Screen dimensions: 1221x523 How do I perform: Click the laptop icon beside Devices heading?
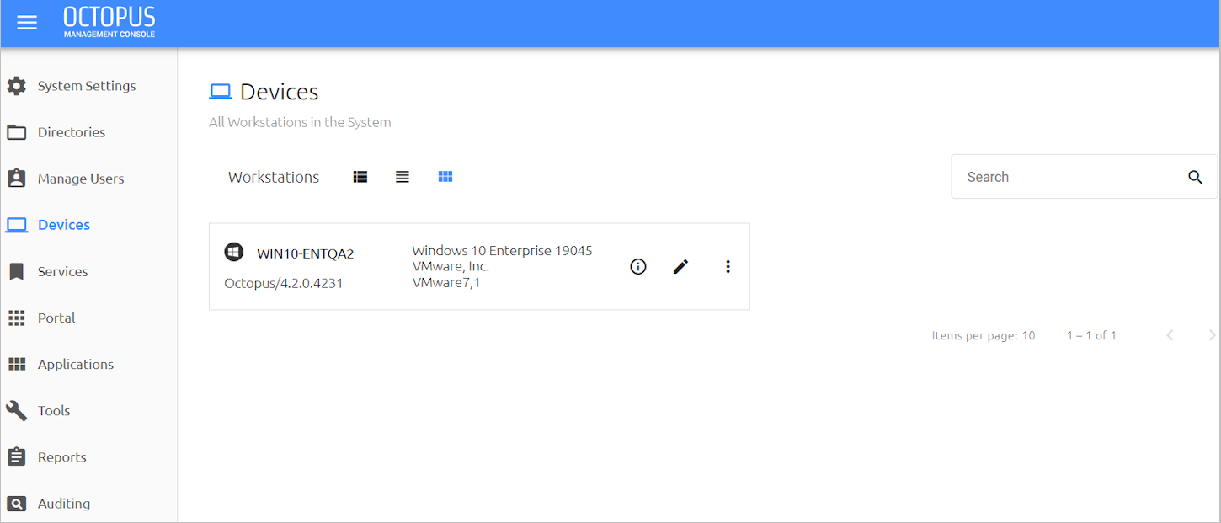(x=220, y=91)
